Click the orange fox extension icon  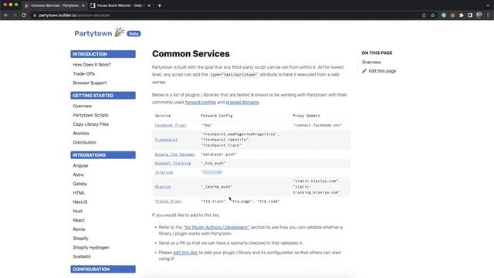pos(452,15)
